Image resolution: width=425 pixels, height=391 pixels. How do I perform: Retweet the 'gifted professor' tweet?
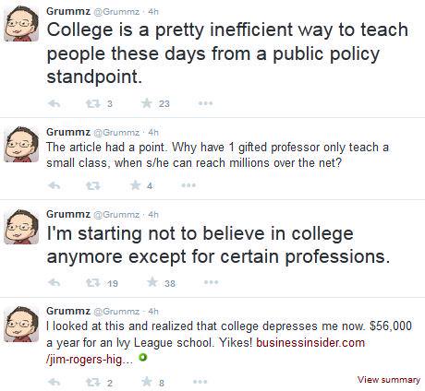(93, 185)
